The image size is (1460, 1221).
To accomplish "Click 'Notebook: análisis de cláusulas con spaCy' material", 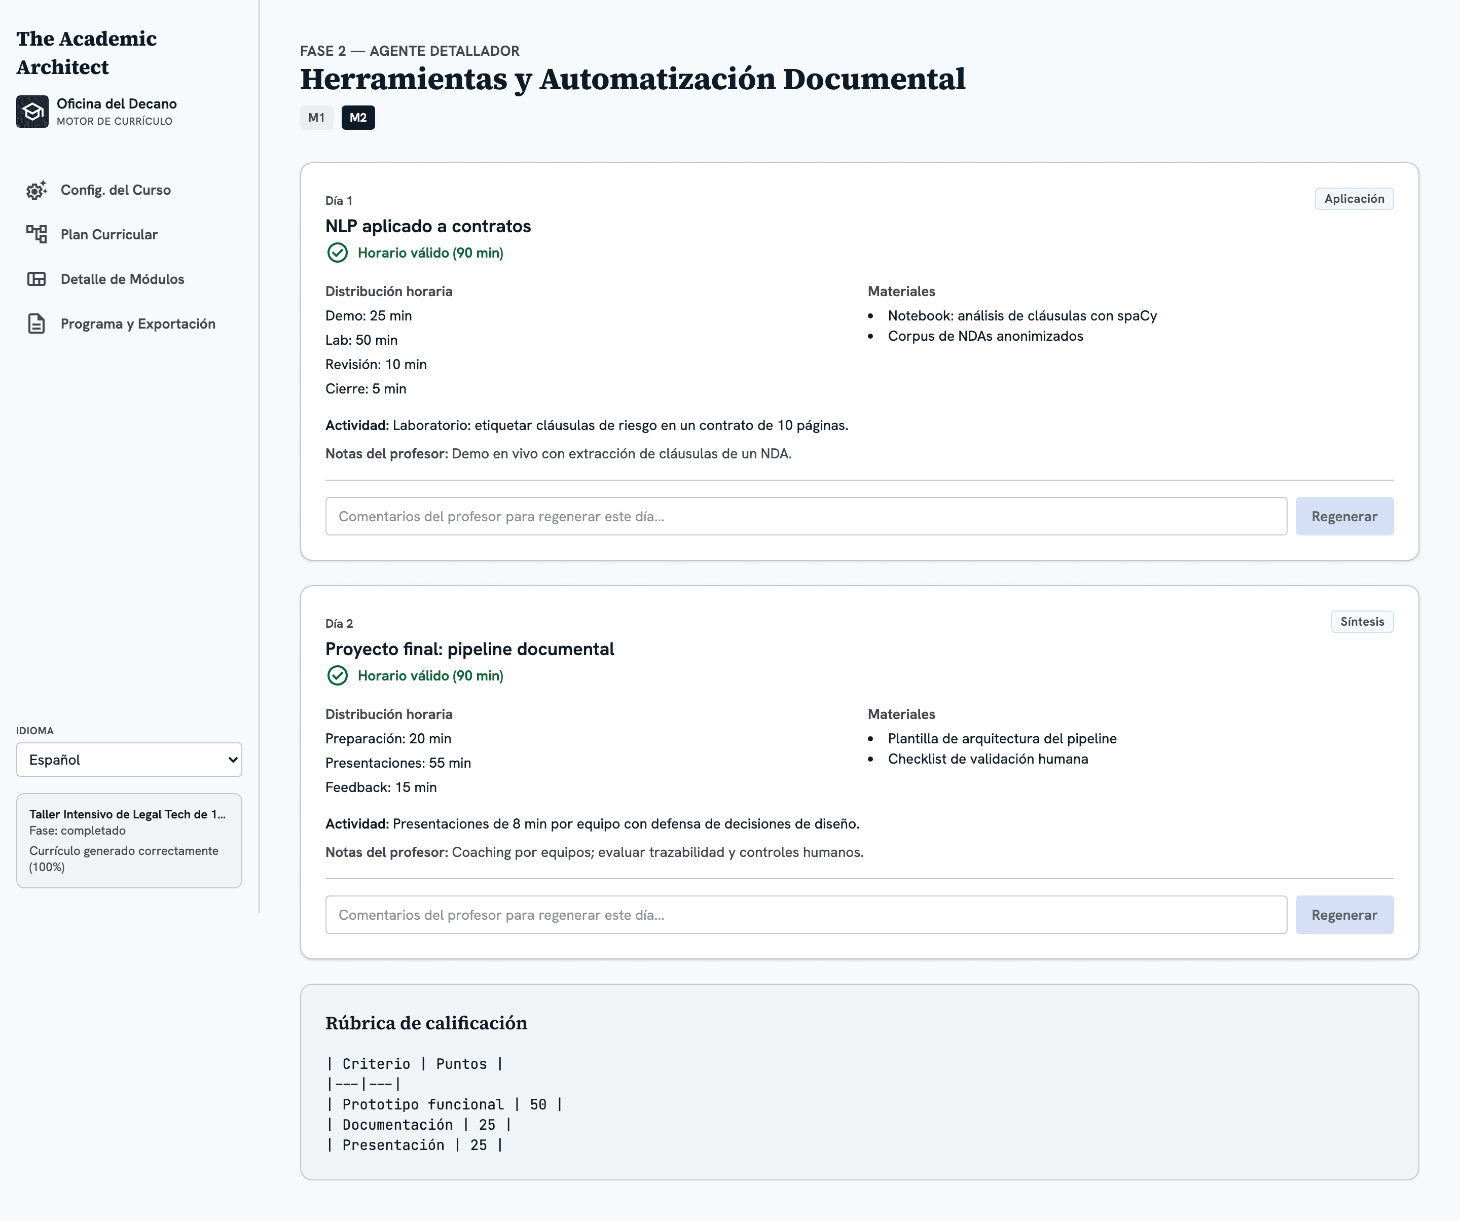I will pyautogui.click(x=1022, y=316).
